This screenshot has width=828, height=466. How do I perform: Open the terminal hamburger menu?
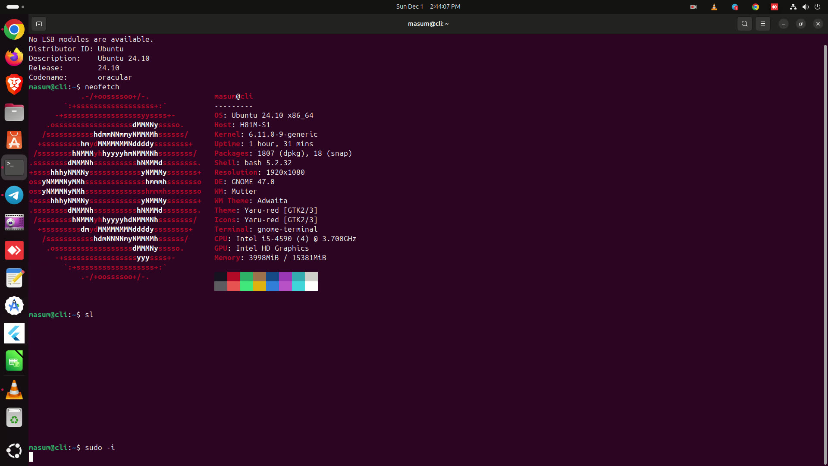tap(763, 24)
